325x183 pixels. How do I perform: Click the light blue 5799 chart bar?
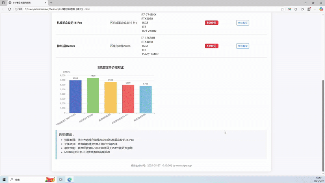click(x=145, y=99)
